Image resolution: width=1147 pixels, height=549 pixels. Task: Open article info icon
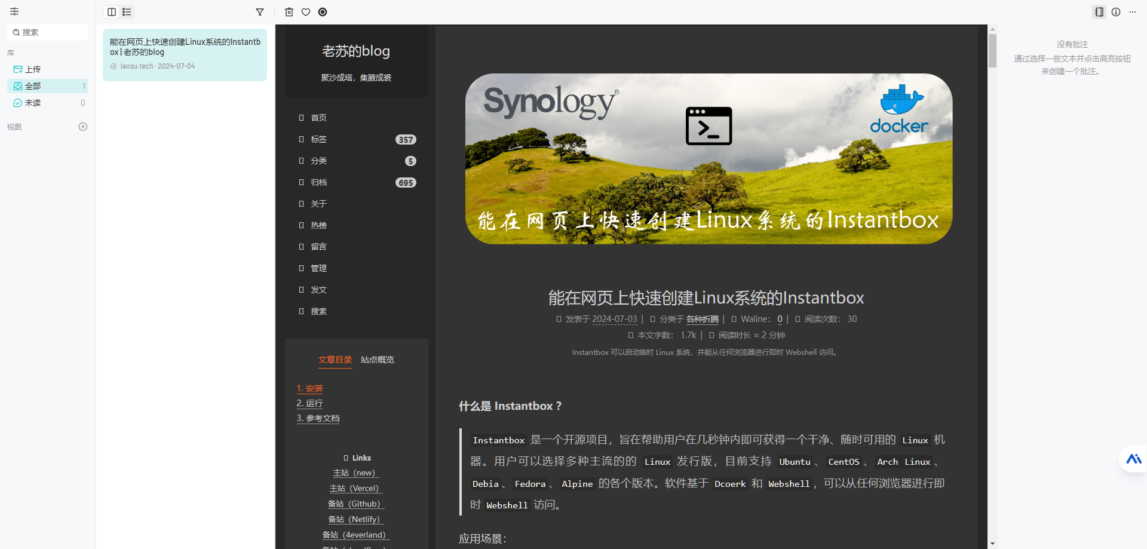click(1116, 12)
